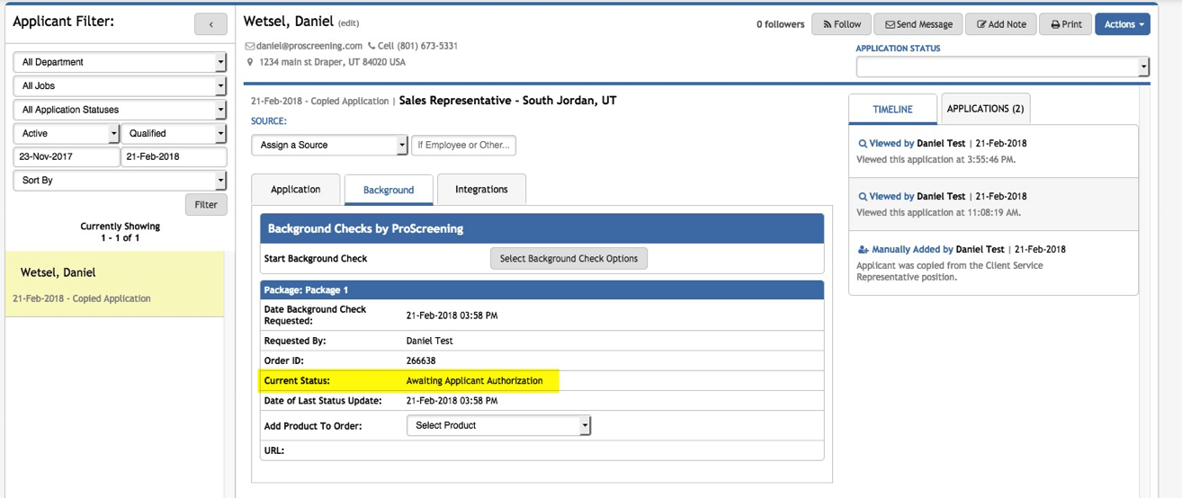The width and height of the screenshot is (1182, 498).
Task: Collapse the Applicant Filter panel arrow
Action: [x=210, y=24]
